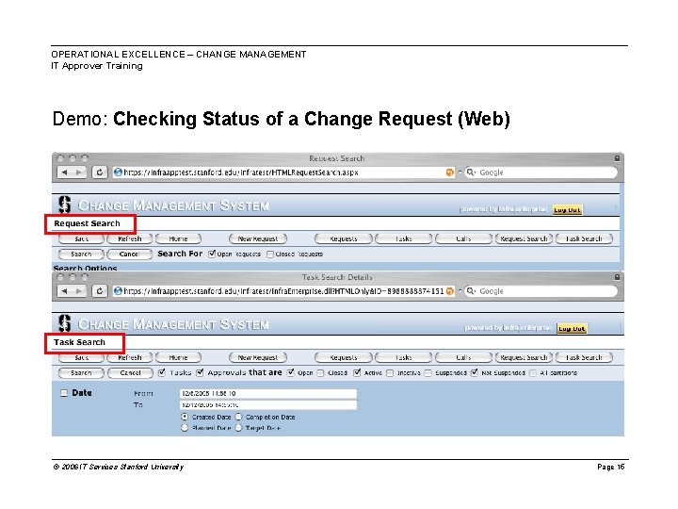Toggle Suspended checkbox in Task Search filters

(428, 372)
